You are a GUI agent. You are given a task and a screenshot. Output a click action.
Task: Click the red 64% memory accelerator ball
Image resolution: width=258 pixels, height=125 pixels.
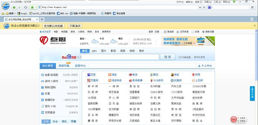(234, 119)
